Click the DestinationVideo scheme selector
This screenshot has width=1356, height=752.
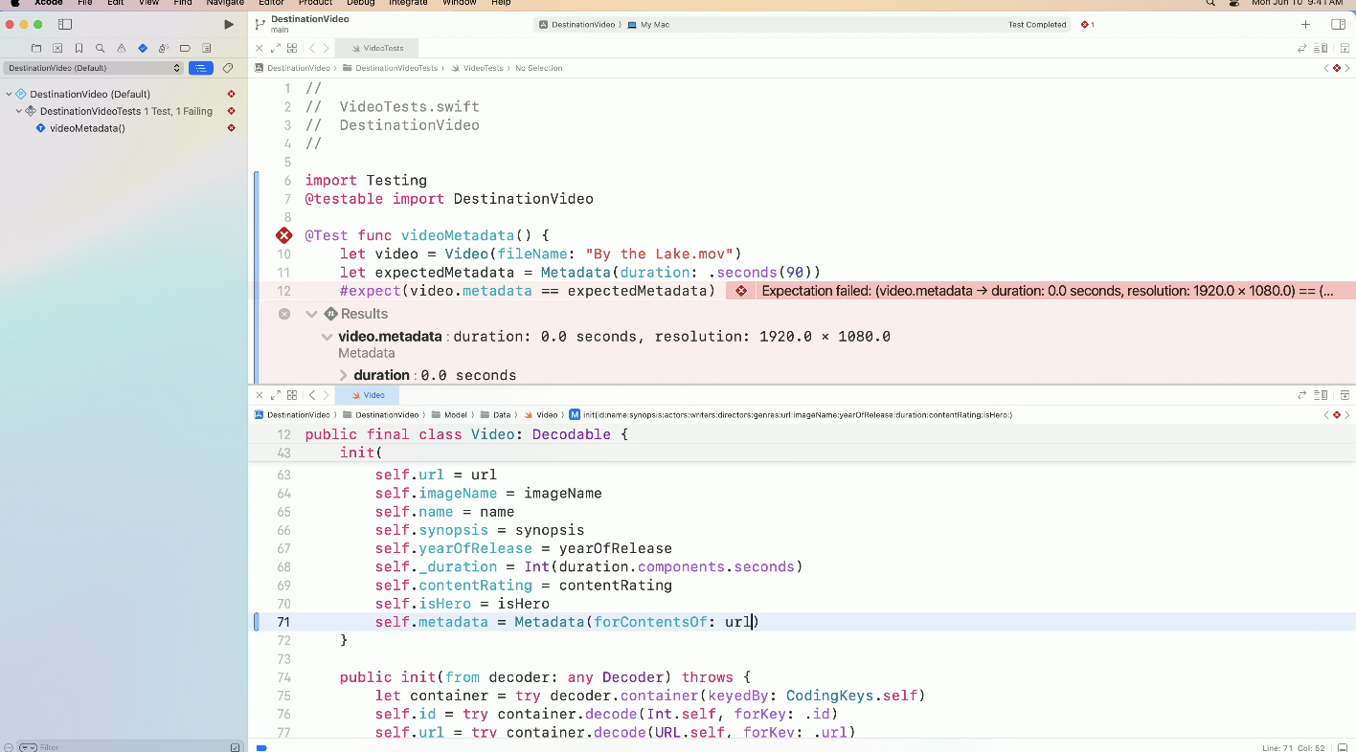click(x=577, y=25)
